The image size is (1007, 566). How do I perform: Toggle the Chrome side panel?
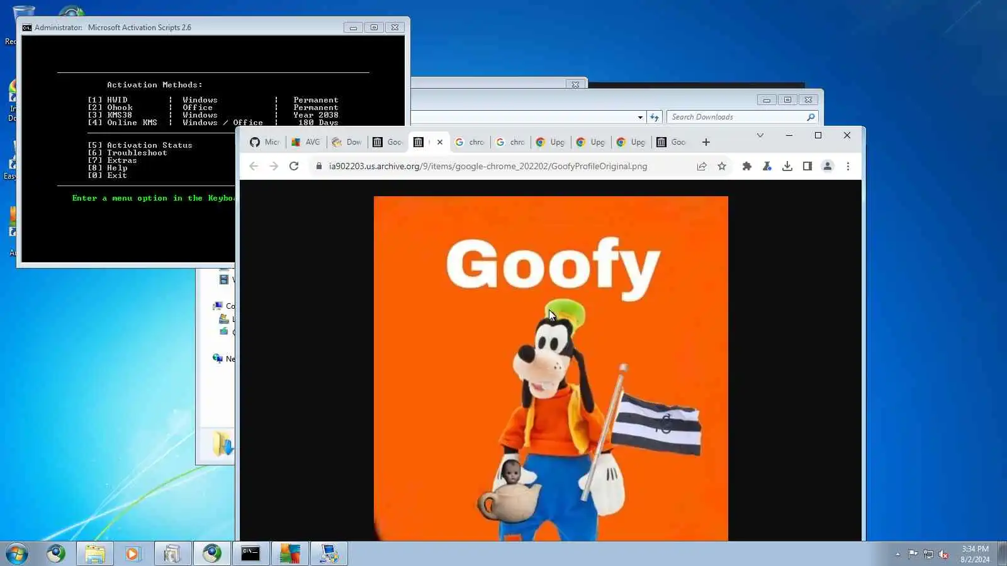[x=807, y=166]
